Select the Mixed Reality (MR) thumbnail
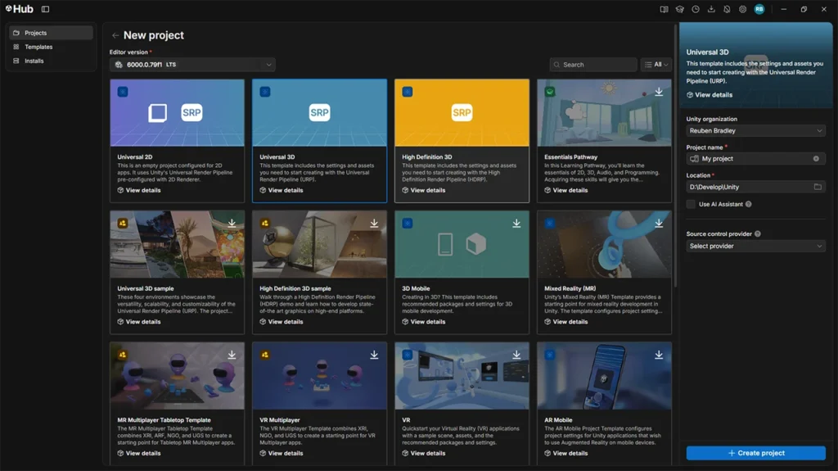Viewport: 838px width, 471px height. 604,244
